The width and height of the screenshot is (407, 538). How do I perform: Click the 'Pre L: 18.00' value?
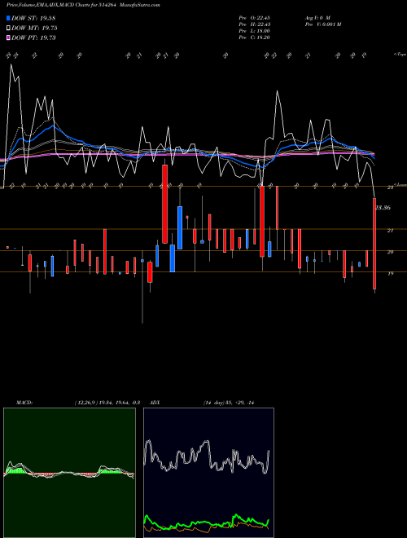point(254,31)
